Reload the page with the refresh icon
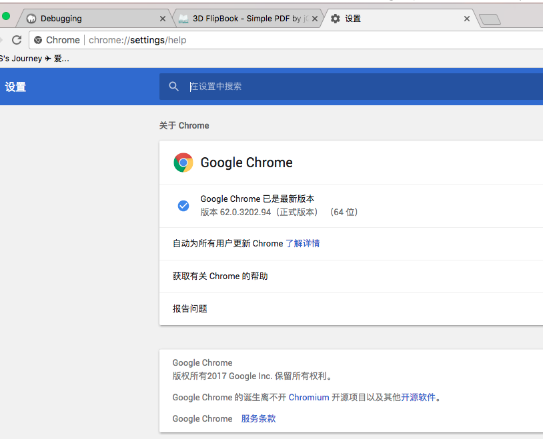Image resolution: width=543 pixels, height=439 pixels. click(x=17, y=40)
